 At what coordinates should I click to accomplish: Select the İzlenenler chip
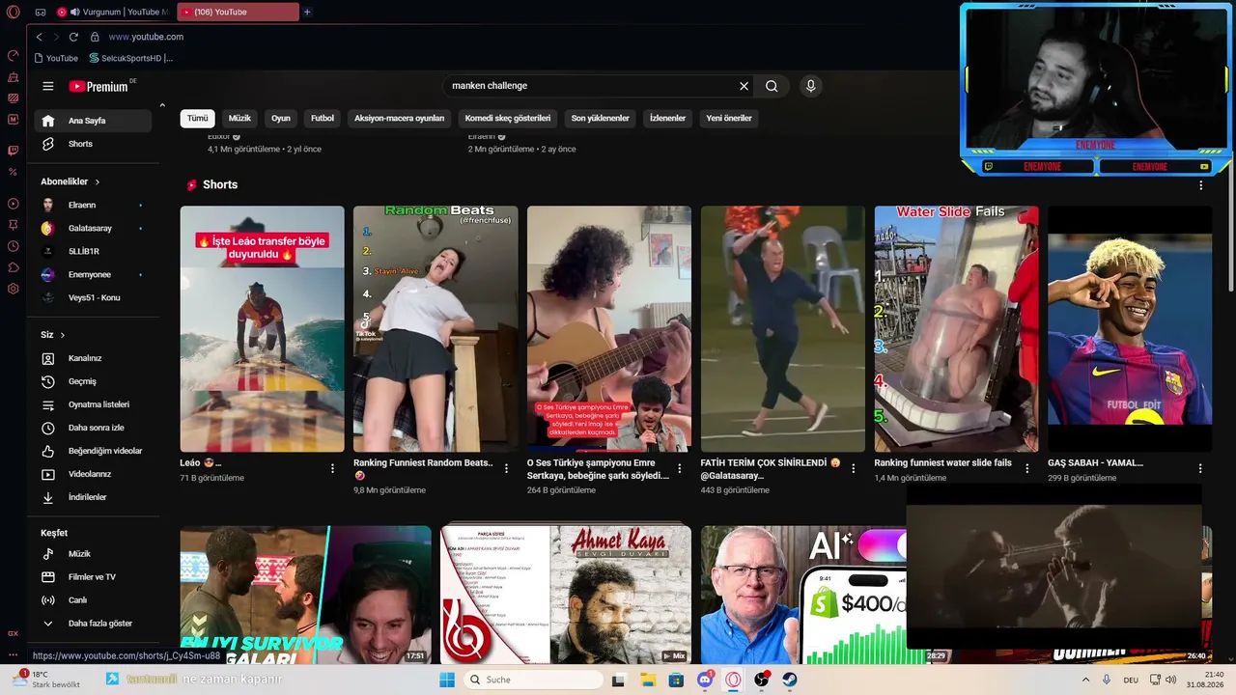click(x=667, y=118)
